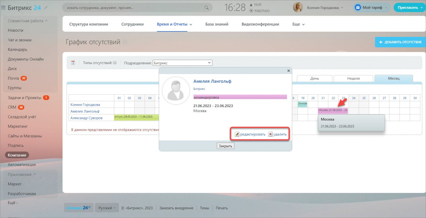Click the pencil icon beside Битрикс 24 logo
Image resolution: width=426 pixels, height=218 pixels.
coord(46,7)
